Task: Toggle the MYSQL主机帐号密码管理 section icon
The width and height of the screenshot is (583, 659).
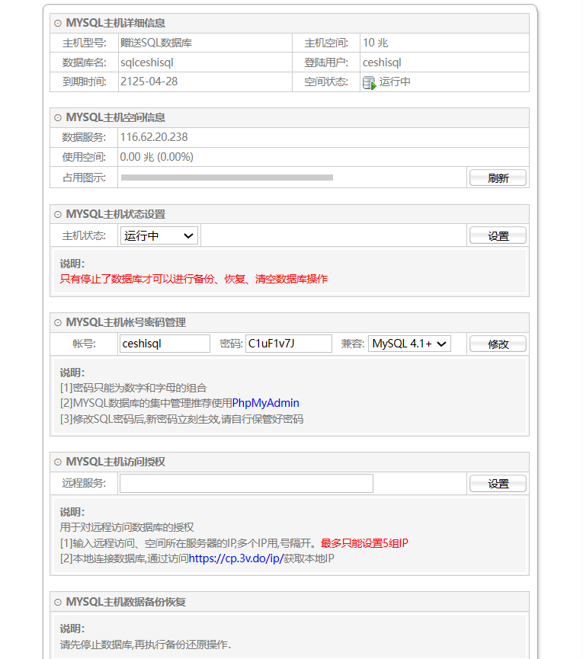Action: (x=58, y=323)
